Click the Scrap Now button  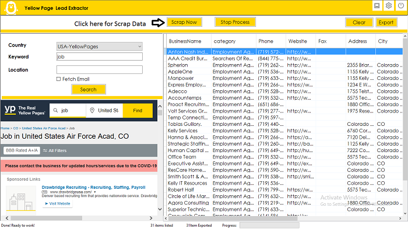click(x=184, y=22)
